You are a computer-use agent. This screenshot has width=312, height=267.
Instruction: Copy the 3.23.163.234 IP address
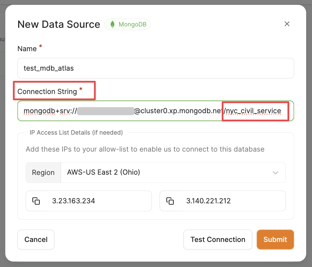coord(36,201)
